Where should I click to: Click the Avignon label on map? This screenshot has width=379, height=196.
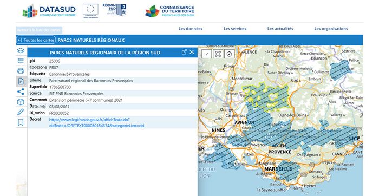coord(244,122)
